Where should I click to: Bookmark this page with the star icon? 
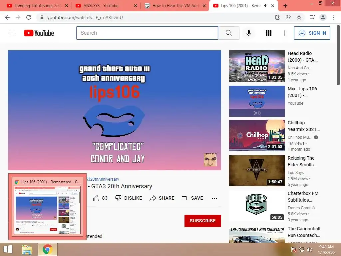tap(299, 17)
